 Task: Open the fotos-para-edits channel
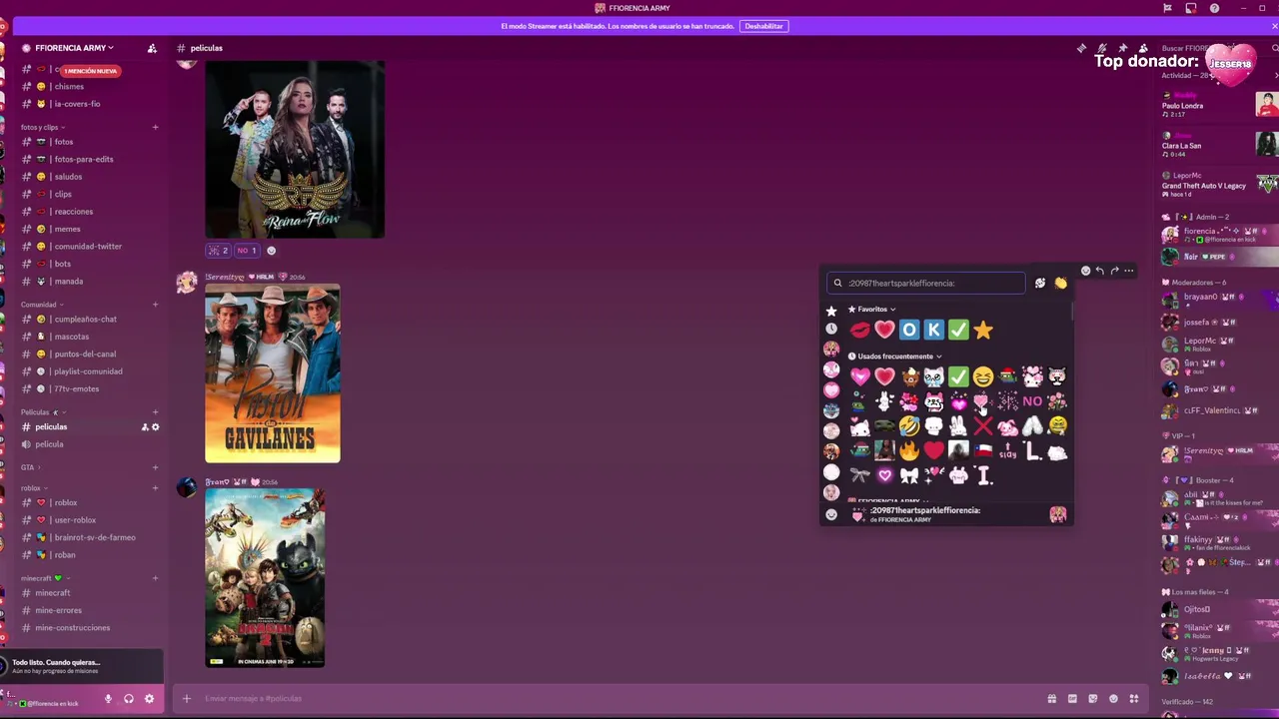84,159
